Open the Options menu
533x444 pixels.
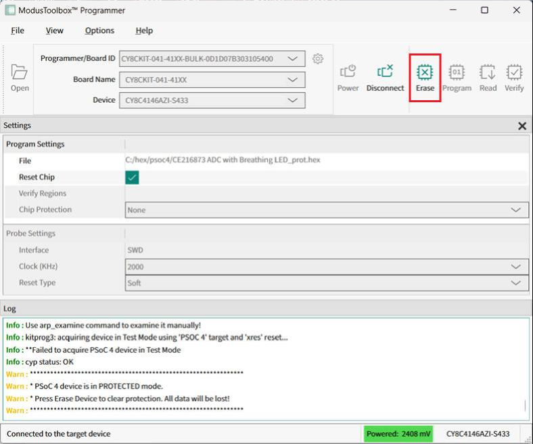pos(99,30)
